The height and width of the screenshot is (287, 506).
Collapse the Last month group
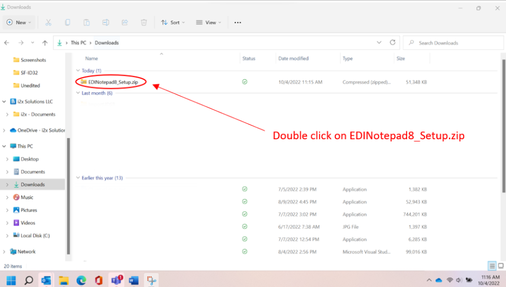78,93
